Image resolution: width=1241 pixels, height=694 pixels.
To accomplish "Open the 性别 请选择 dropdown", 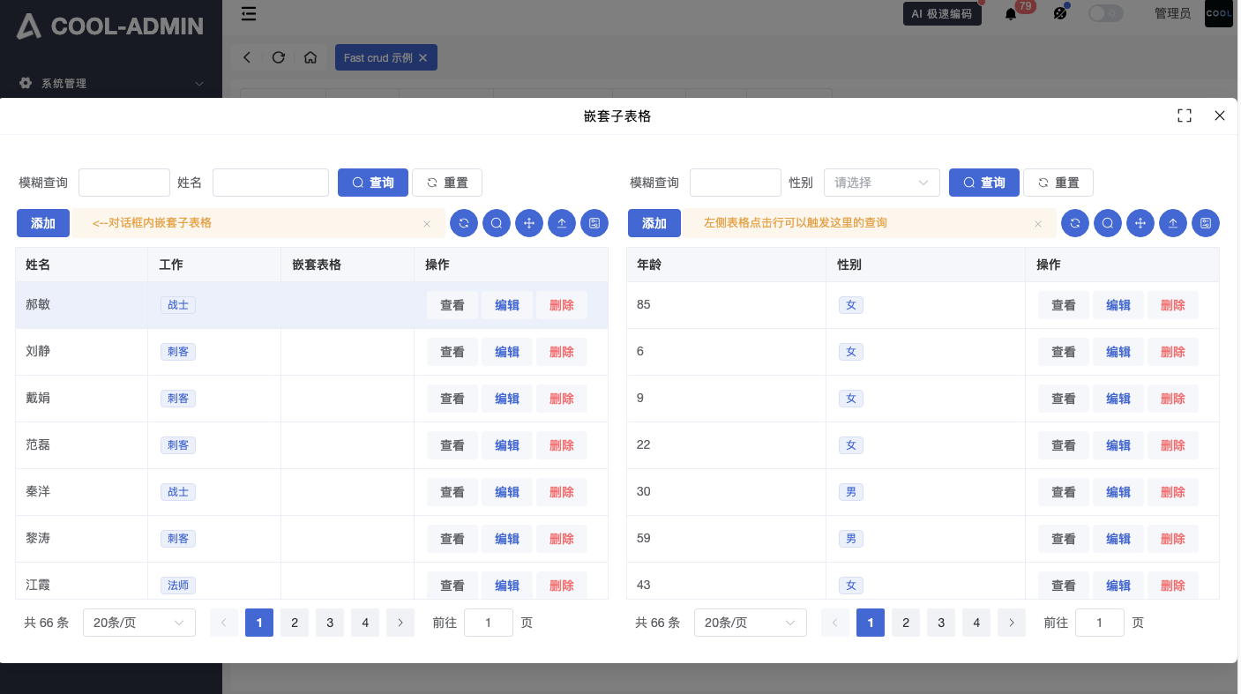I will point(881,183).
